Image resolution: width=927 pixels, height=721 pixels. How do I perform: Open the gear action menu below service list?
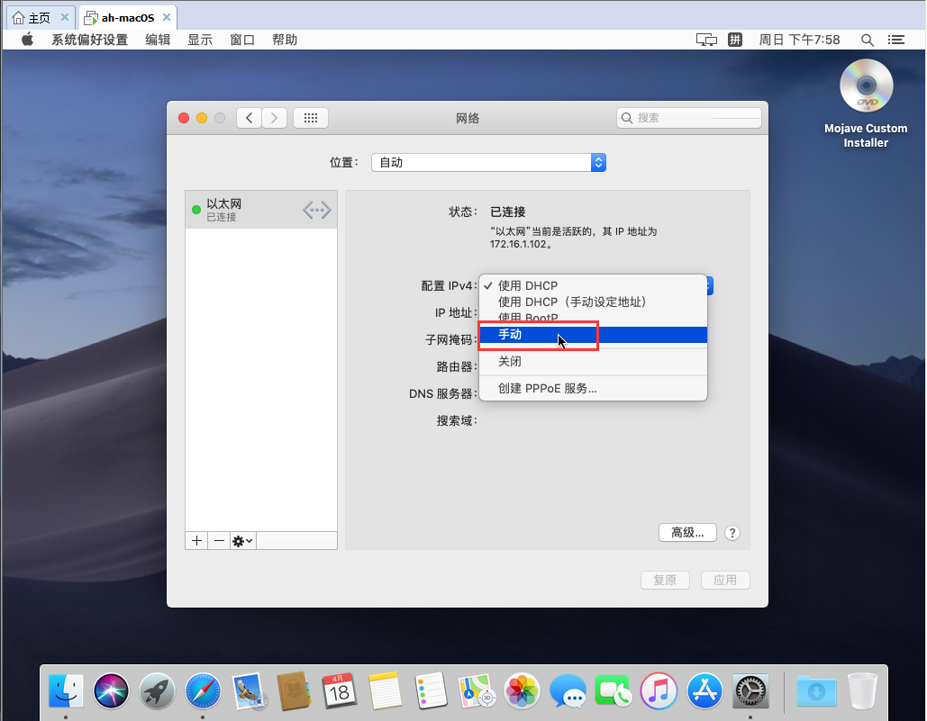(242, 541)
